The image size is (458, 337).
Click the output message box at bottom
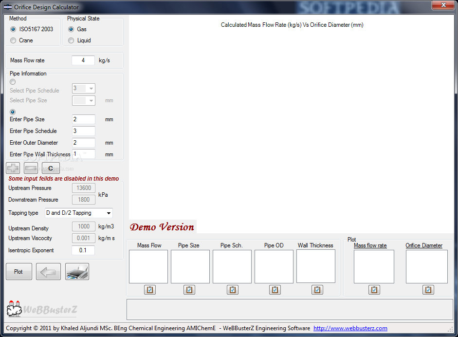point(290,309)
